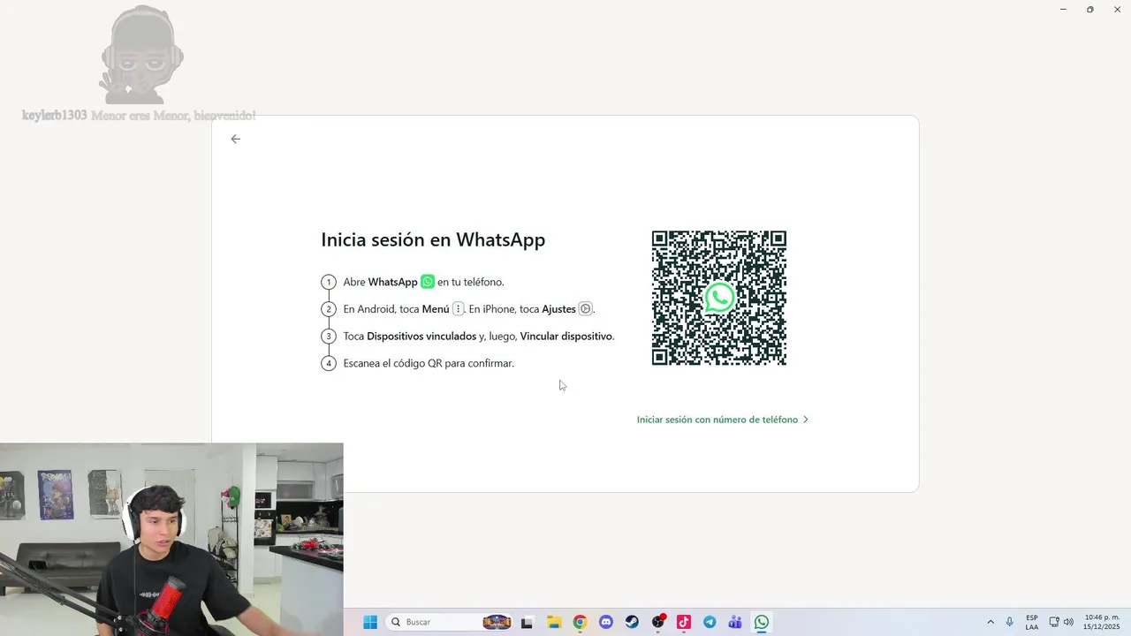Open OBS Studio from the taskbar
Viewport: 1131px width, 636px height.
tap(658, 622)
